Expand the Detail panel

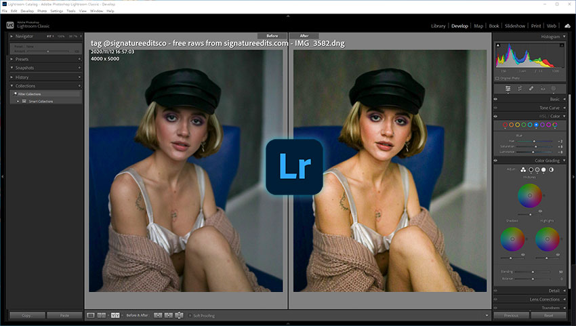click(564, 291)
